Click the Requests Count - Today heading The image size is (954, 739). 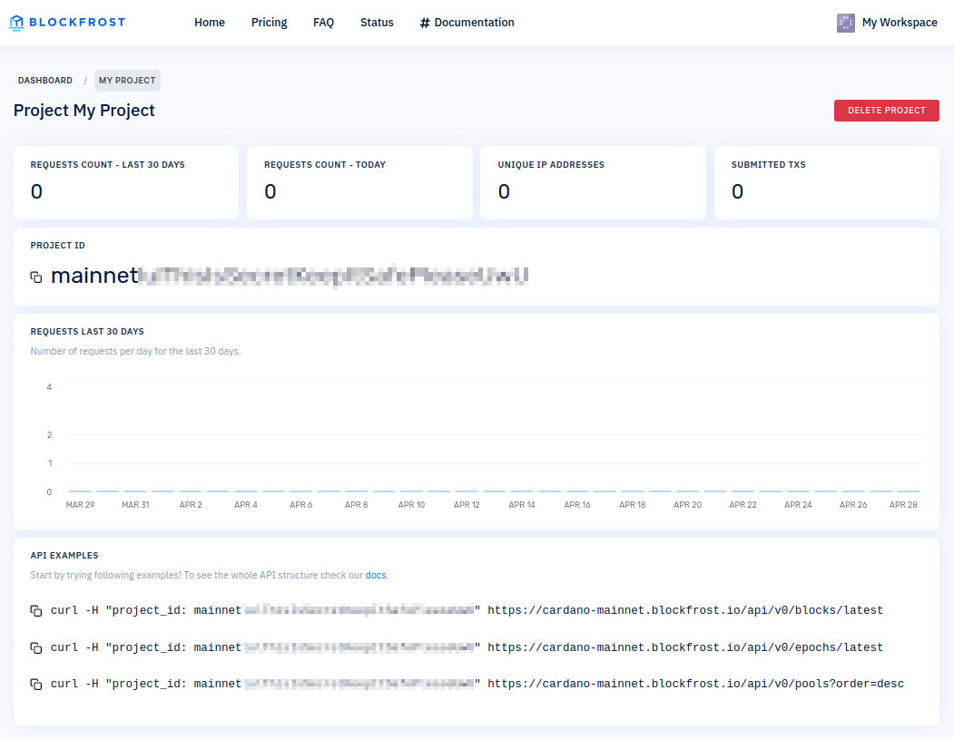[x=325, y=165]
